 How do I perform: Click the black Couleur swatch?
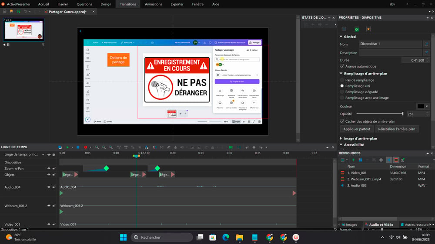[x=421, y=106]
